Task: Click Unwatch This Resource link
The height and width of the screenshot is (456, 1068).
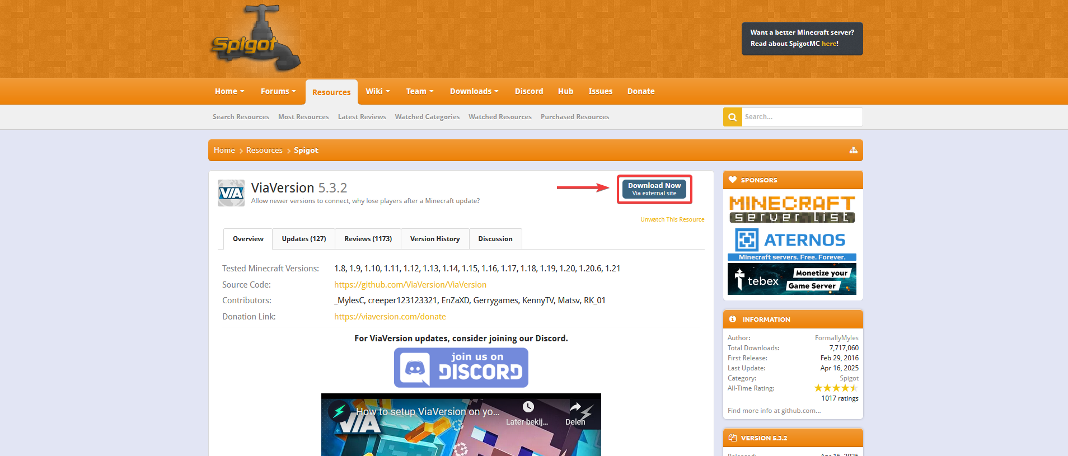Action: [x=672, y=219]
